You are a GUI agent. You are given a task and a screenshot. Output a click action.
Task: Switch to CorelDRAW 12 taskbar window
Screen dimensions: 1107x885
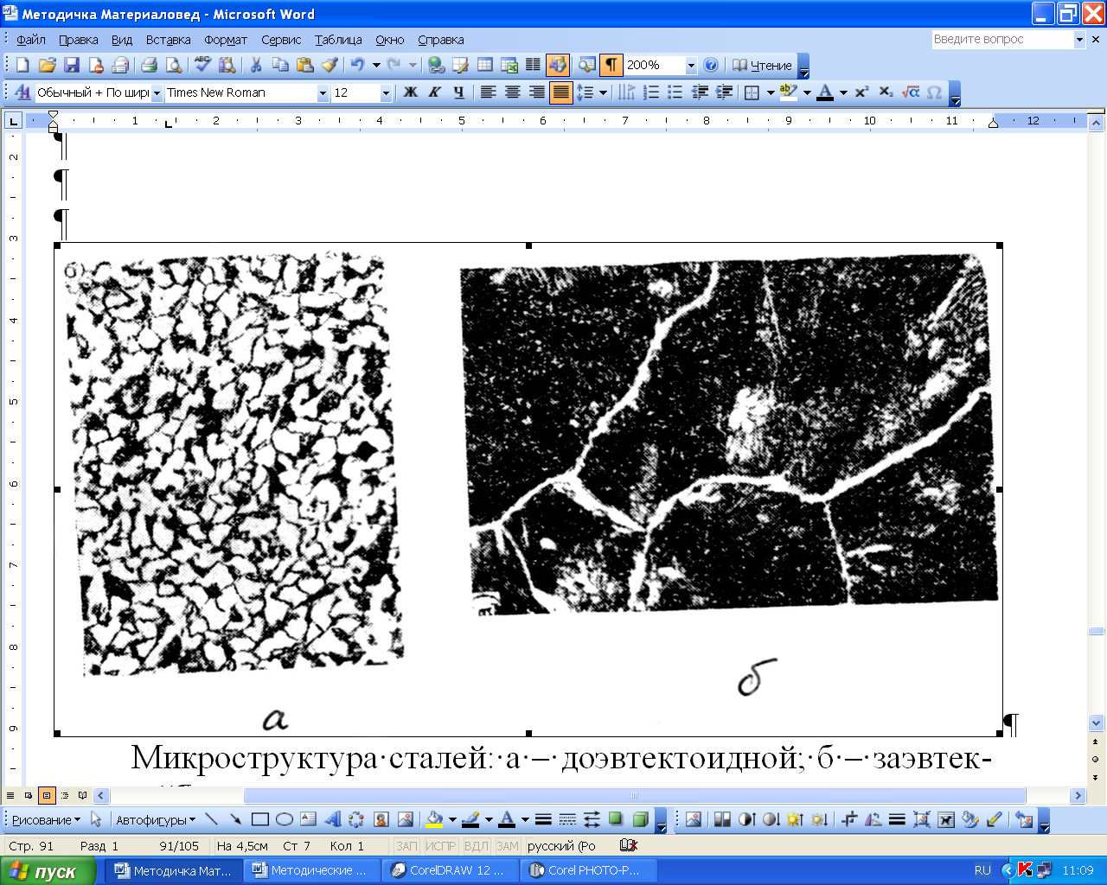click(450, 870)
